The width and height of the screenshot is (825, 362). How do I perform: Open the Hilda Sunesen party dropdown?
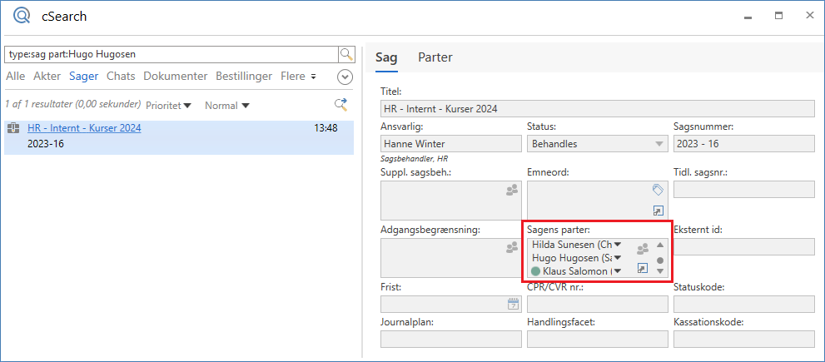[618, 244]
